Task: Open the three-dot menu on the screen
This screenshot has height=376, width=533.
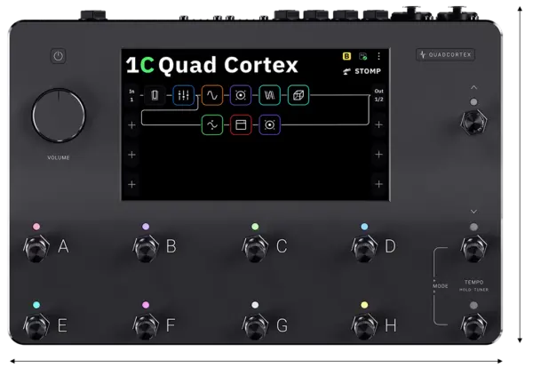Action: coord(378,56)
